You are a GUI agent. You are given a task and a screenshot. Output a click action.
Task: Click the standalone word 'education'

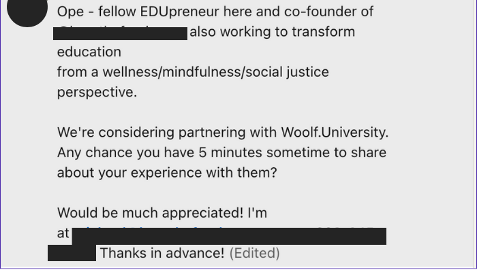tap(89, 52)
